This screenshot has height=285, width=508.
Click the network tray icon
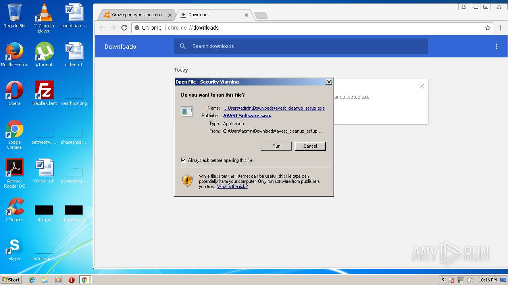click(x=461, y=280)
